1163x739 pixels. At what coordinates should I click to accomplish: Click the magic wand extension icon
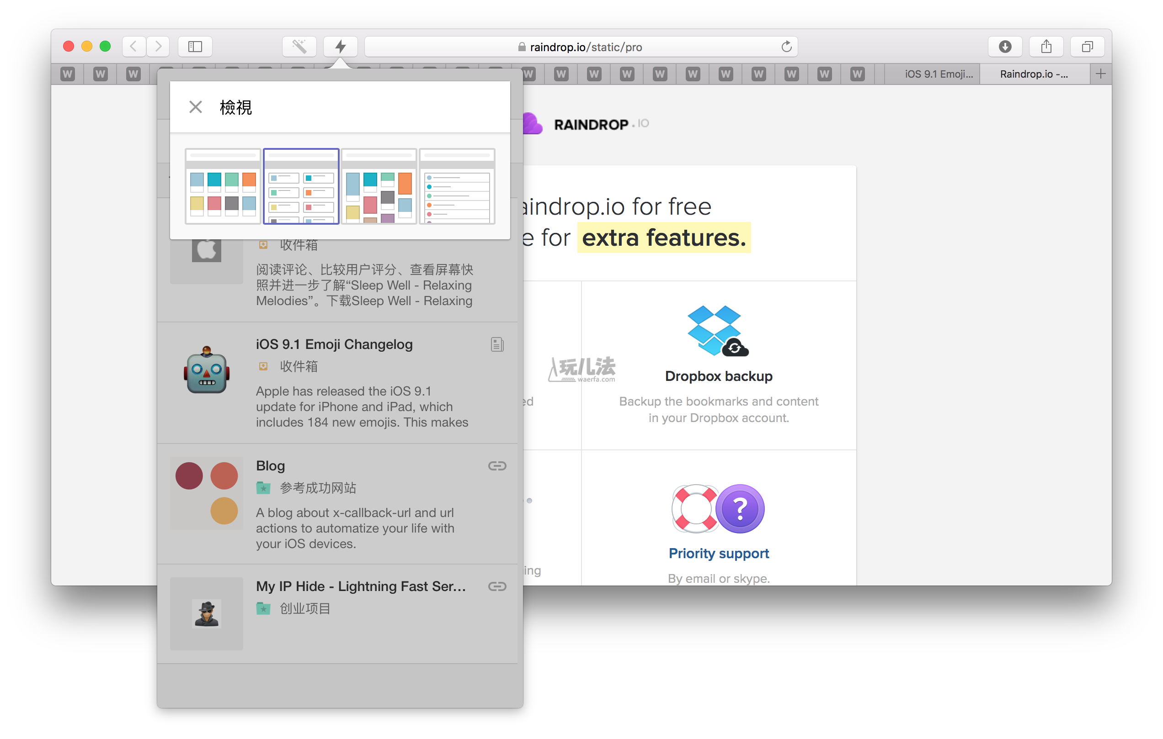tap(299, 47)
